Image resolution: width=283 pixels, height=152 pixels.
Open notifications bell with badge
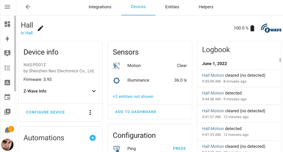[x=8, y=130]
